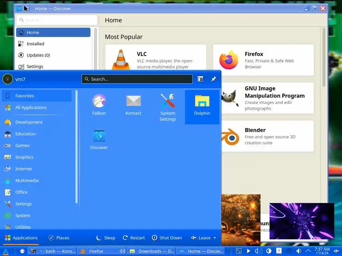Click the launcher search field
Image resolution: width=342 pixels, height=256 pixels.
coord(137,79)
